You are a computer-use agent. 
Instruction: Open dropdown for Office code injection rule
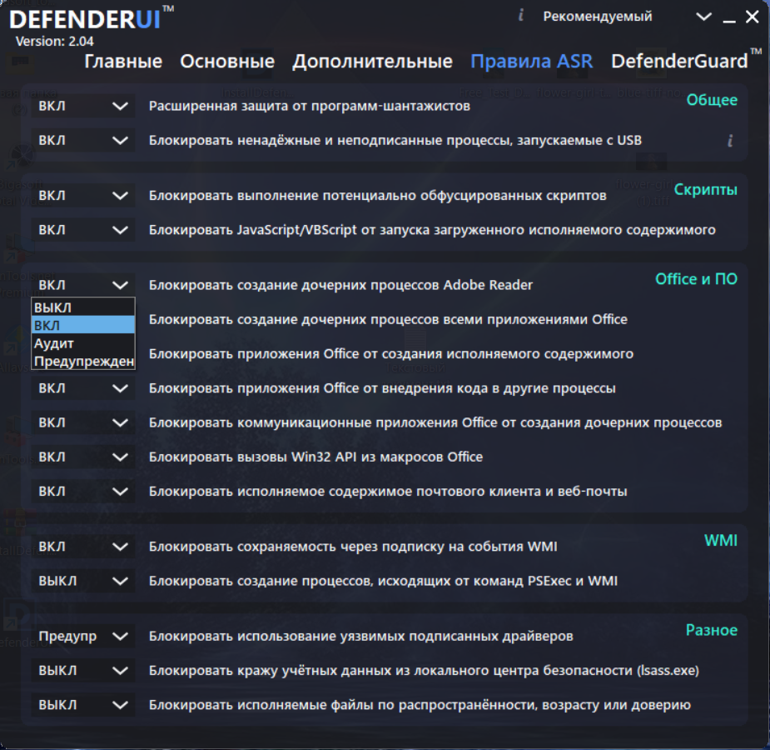83,388
